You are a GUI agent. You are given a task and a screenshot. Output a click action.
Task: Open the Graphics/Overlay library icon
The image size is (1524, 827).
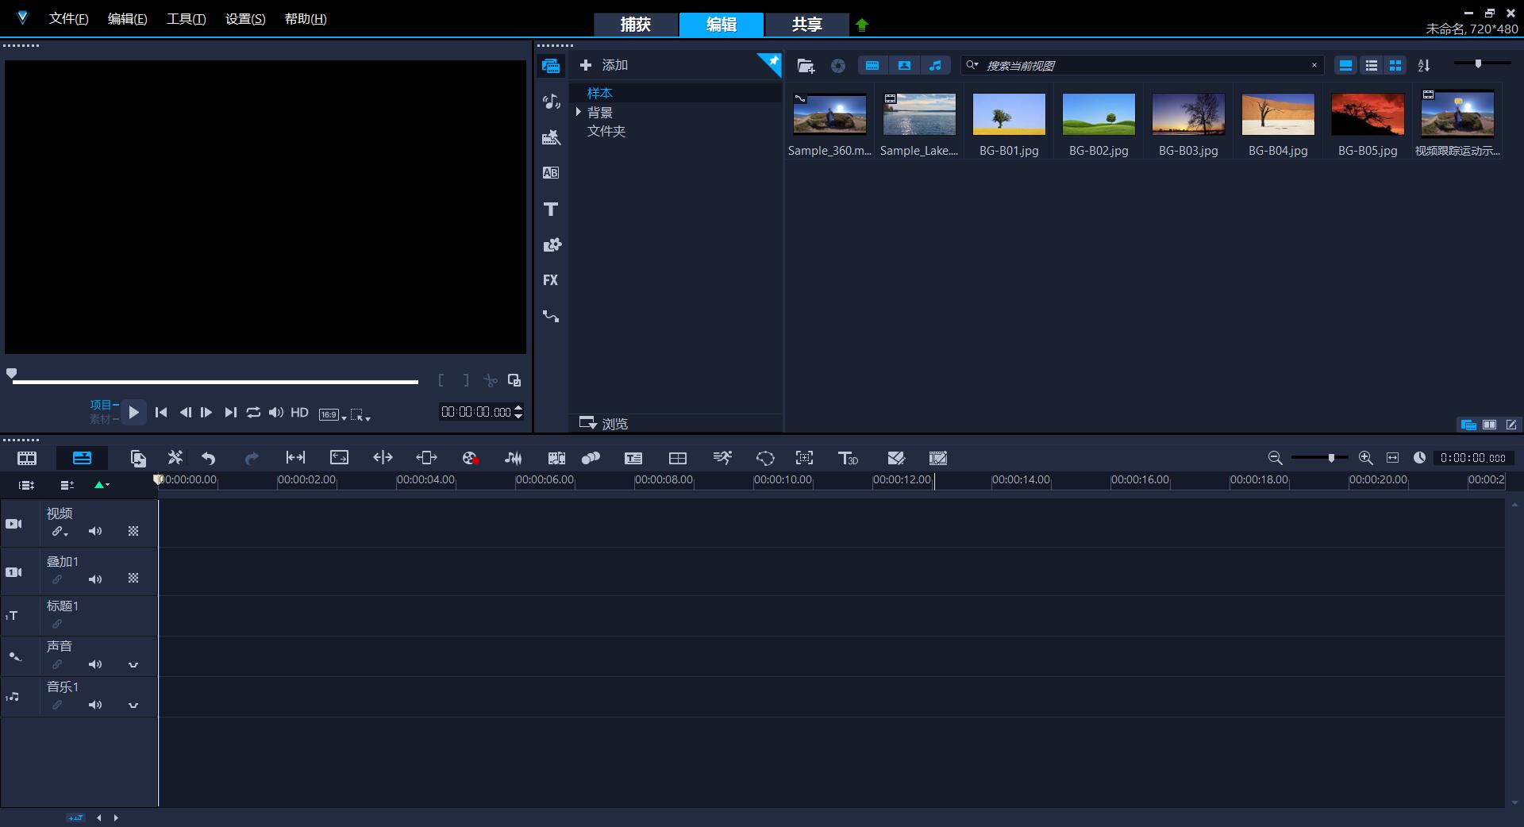point(551,244)
